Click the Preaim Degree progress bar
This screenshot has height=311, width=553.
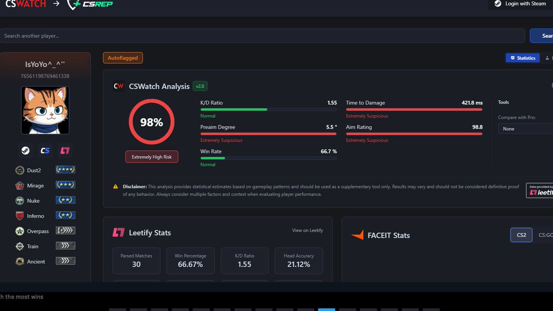[268, 134]
